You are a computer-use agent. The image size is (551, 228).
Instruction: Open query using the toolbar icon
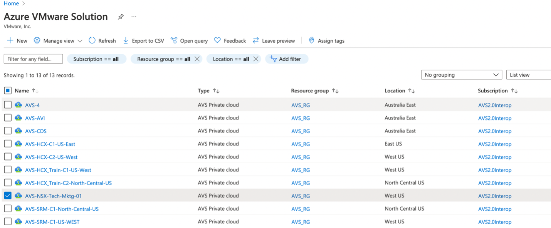(174, 40)
